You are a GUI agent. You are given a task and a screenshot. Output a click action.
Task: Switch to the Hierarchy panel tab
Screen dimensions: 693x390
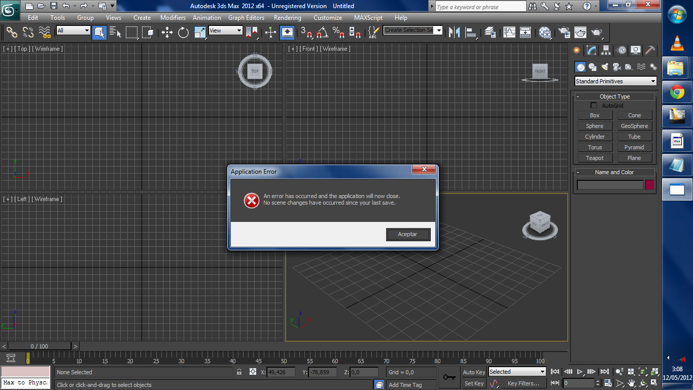pos(606,50)
